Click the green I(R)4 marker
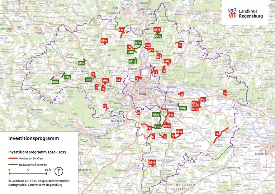This screenshot has height=194, width=275. tap(55, 82)
